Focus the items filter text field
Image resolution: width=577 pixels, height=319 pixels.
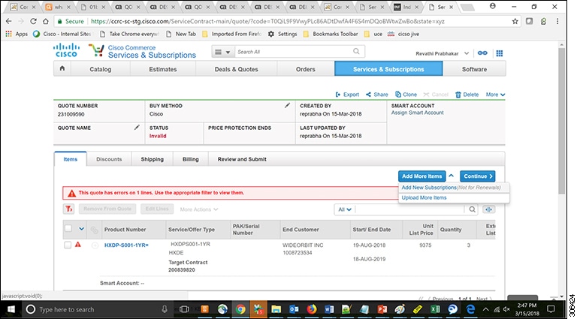[410, 209]
